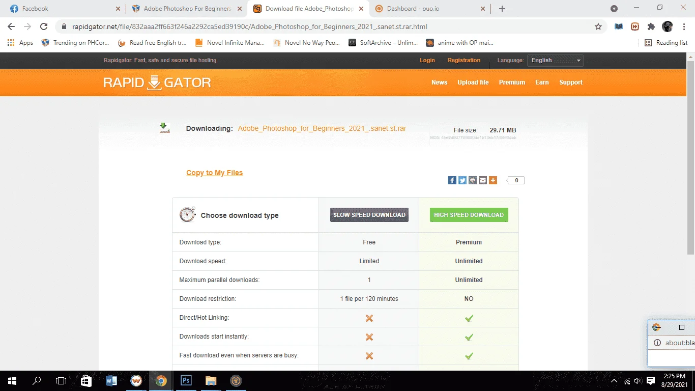Click the Facebook share icon
Viewport: 695px width, 391px height.
coord(452,180)
